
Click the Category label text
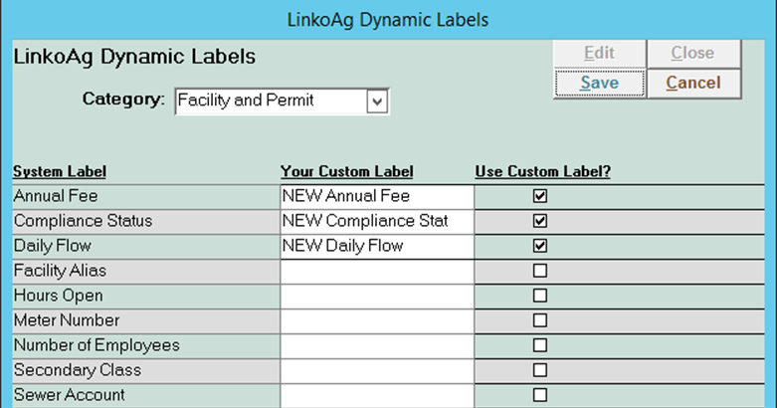click(x=123, y=100)
